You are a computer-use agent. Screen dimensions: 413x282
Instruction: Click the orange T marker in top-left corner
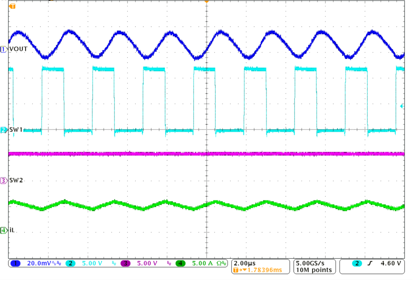(13, 6)
